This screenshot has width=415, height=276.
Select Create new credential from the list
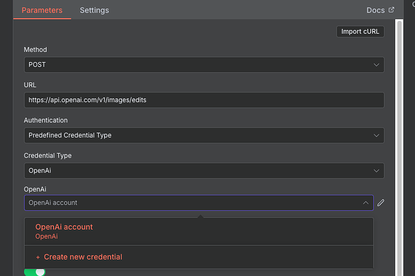(82, 257)
